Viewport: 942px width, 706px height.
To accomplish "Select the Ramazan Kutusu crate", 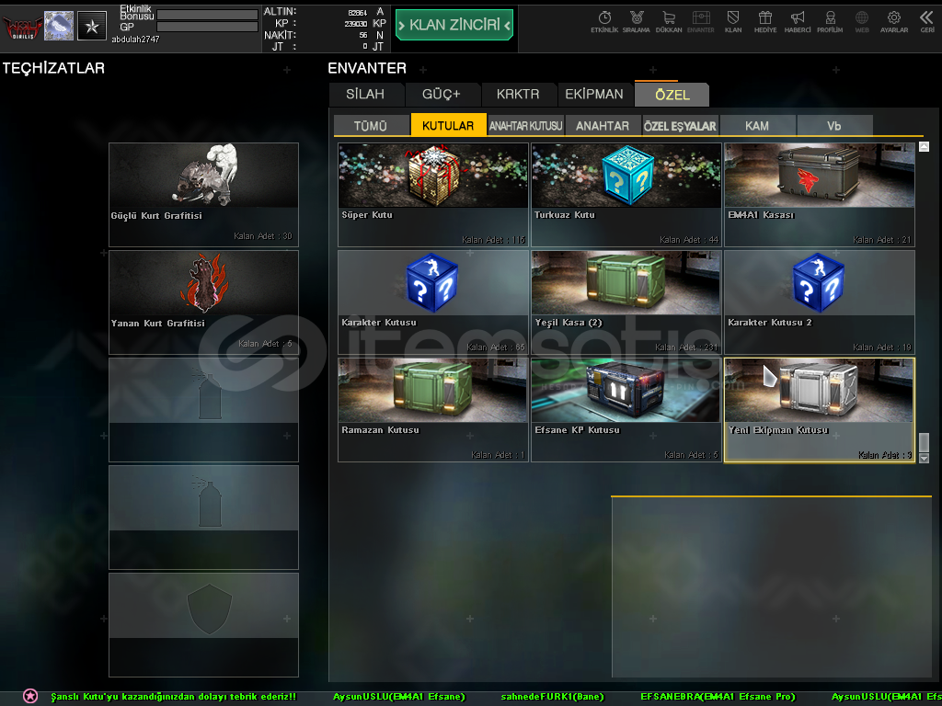I will click(x=433, y=410).
